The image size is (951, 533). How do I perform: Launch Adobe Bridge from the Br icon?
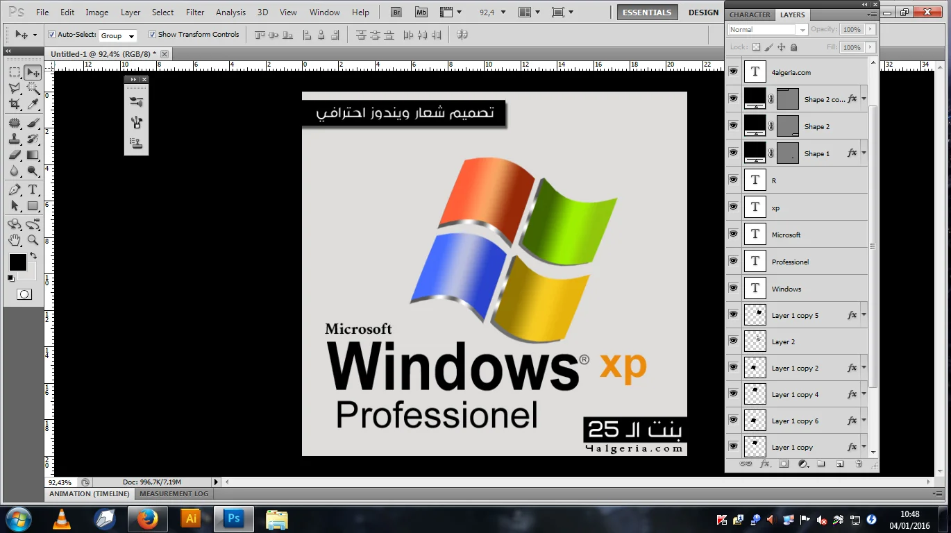[x=396, y=12]
